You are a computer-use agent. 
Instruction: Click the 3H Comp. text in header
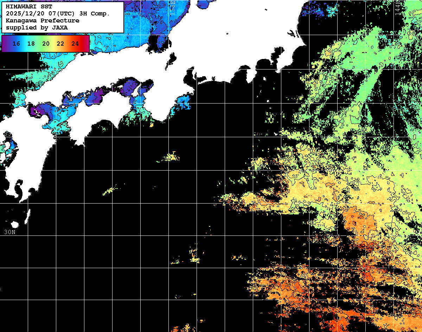[95, 14]
